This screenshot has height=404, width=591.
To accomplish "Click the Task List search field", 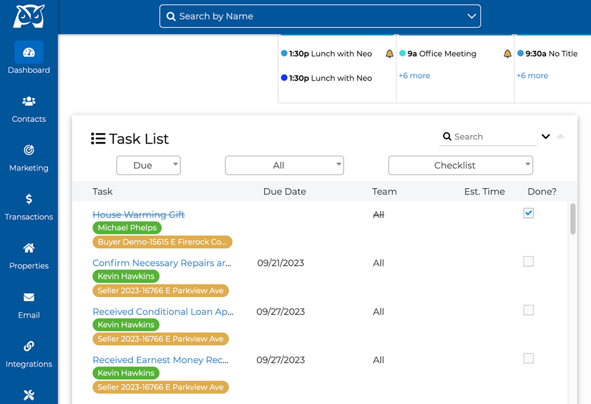I will click(491, 137).
